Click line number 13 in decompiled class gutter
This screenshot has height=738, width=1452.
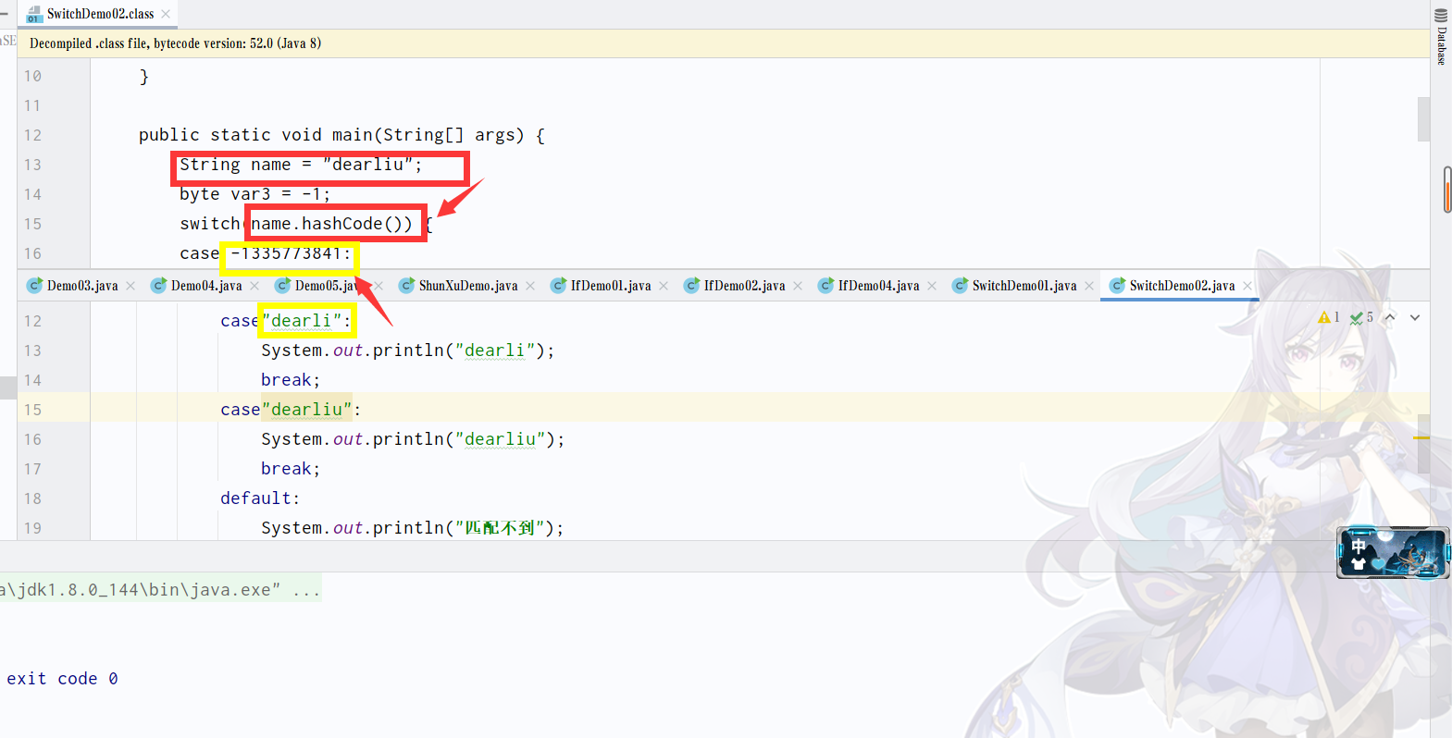click(x=32, y=165)
